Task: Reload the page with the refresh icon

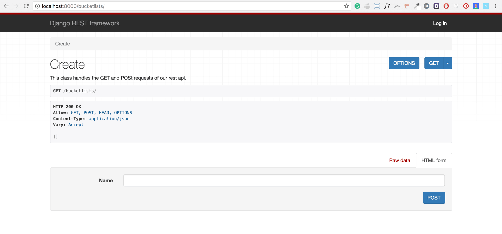Action: (x=26, y=6)
